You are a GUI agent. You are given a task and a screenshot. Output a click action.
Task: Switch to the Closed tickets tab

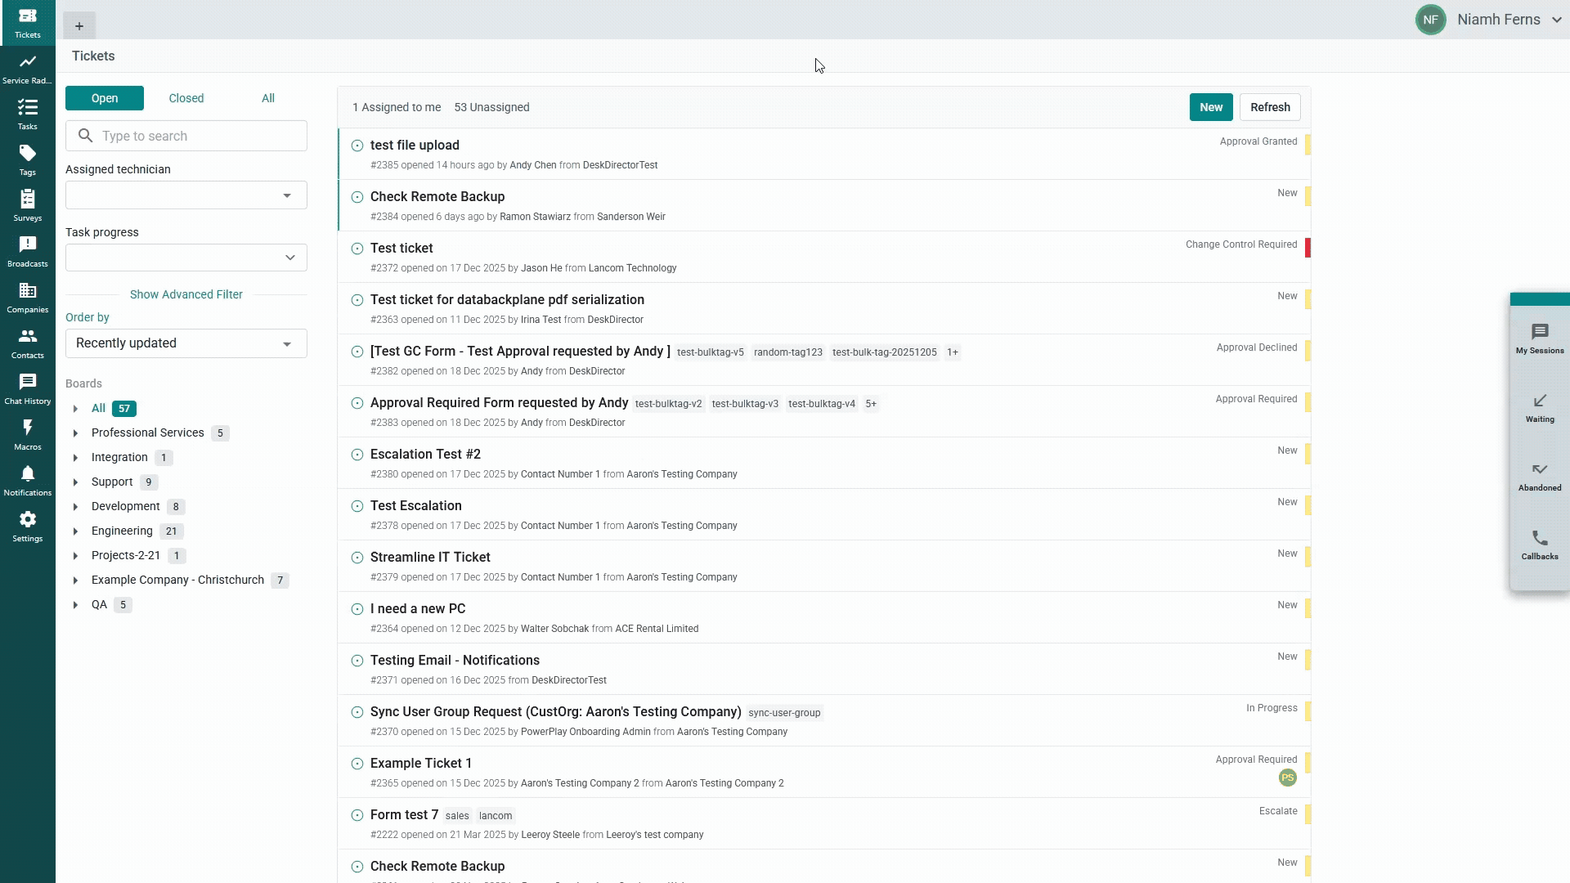pos(186,98)
